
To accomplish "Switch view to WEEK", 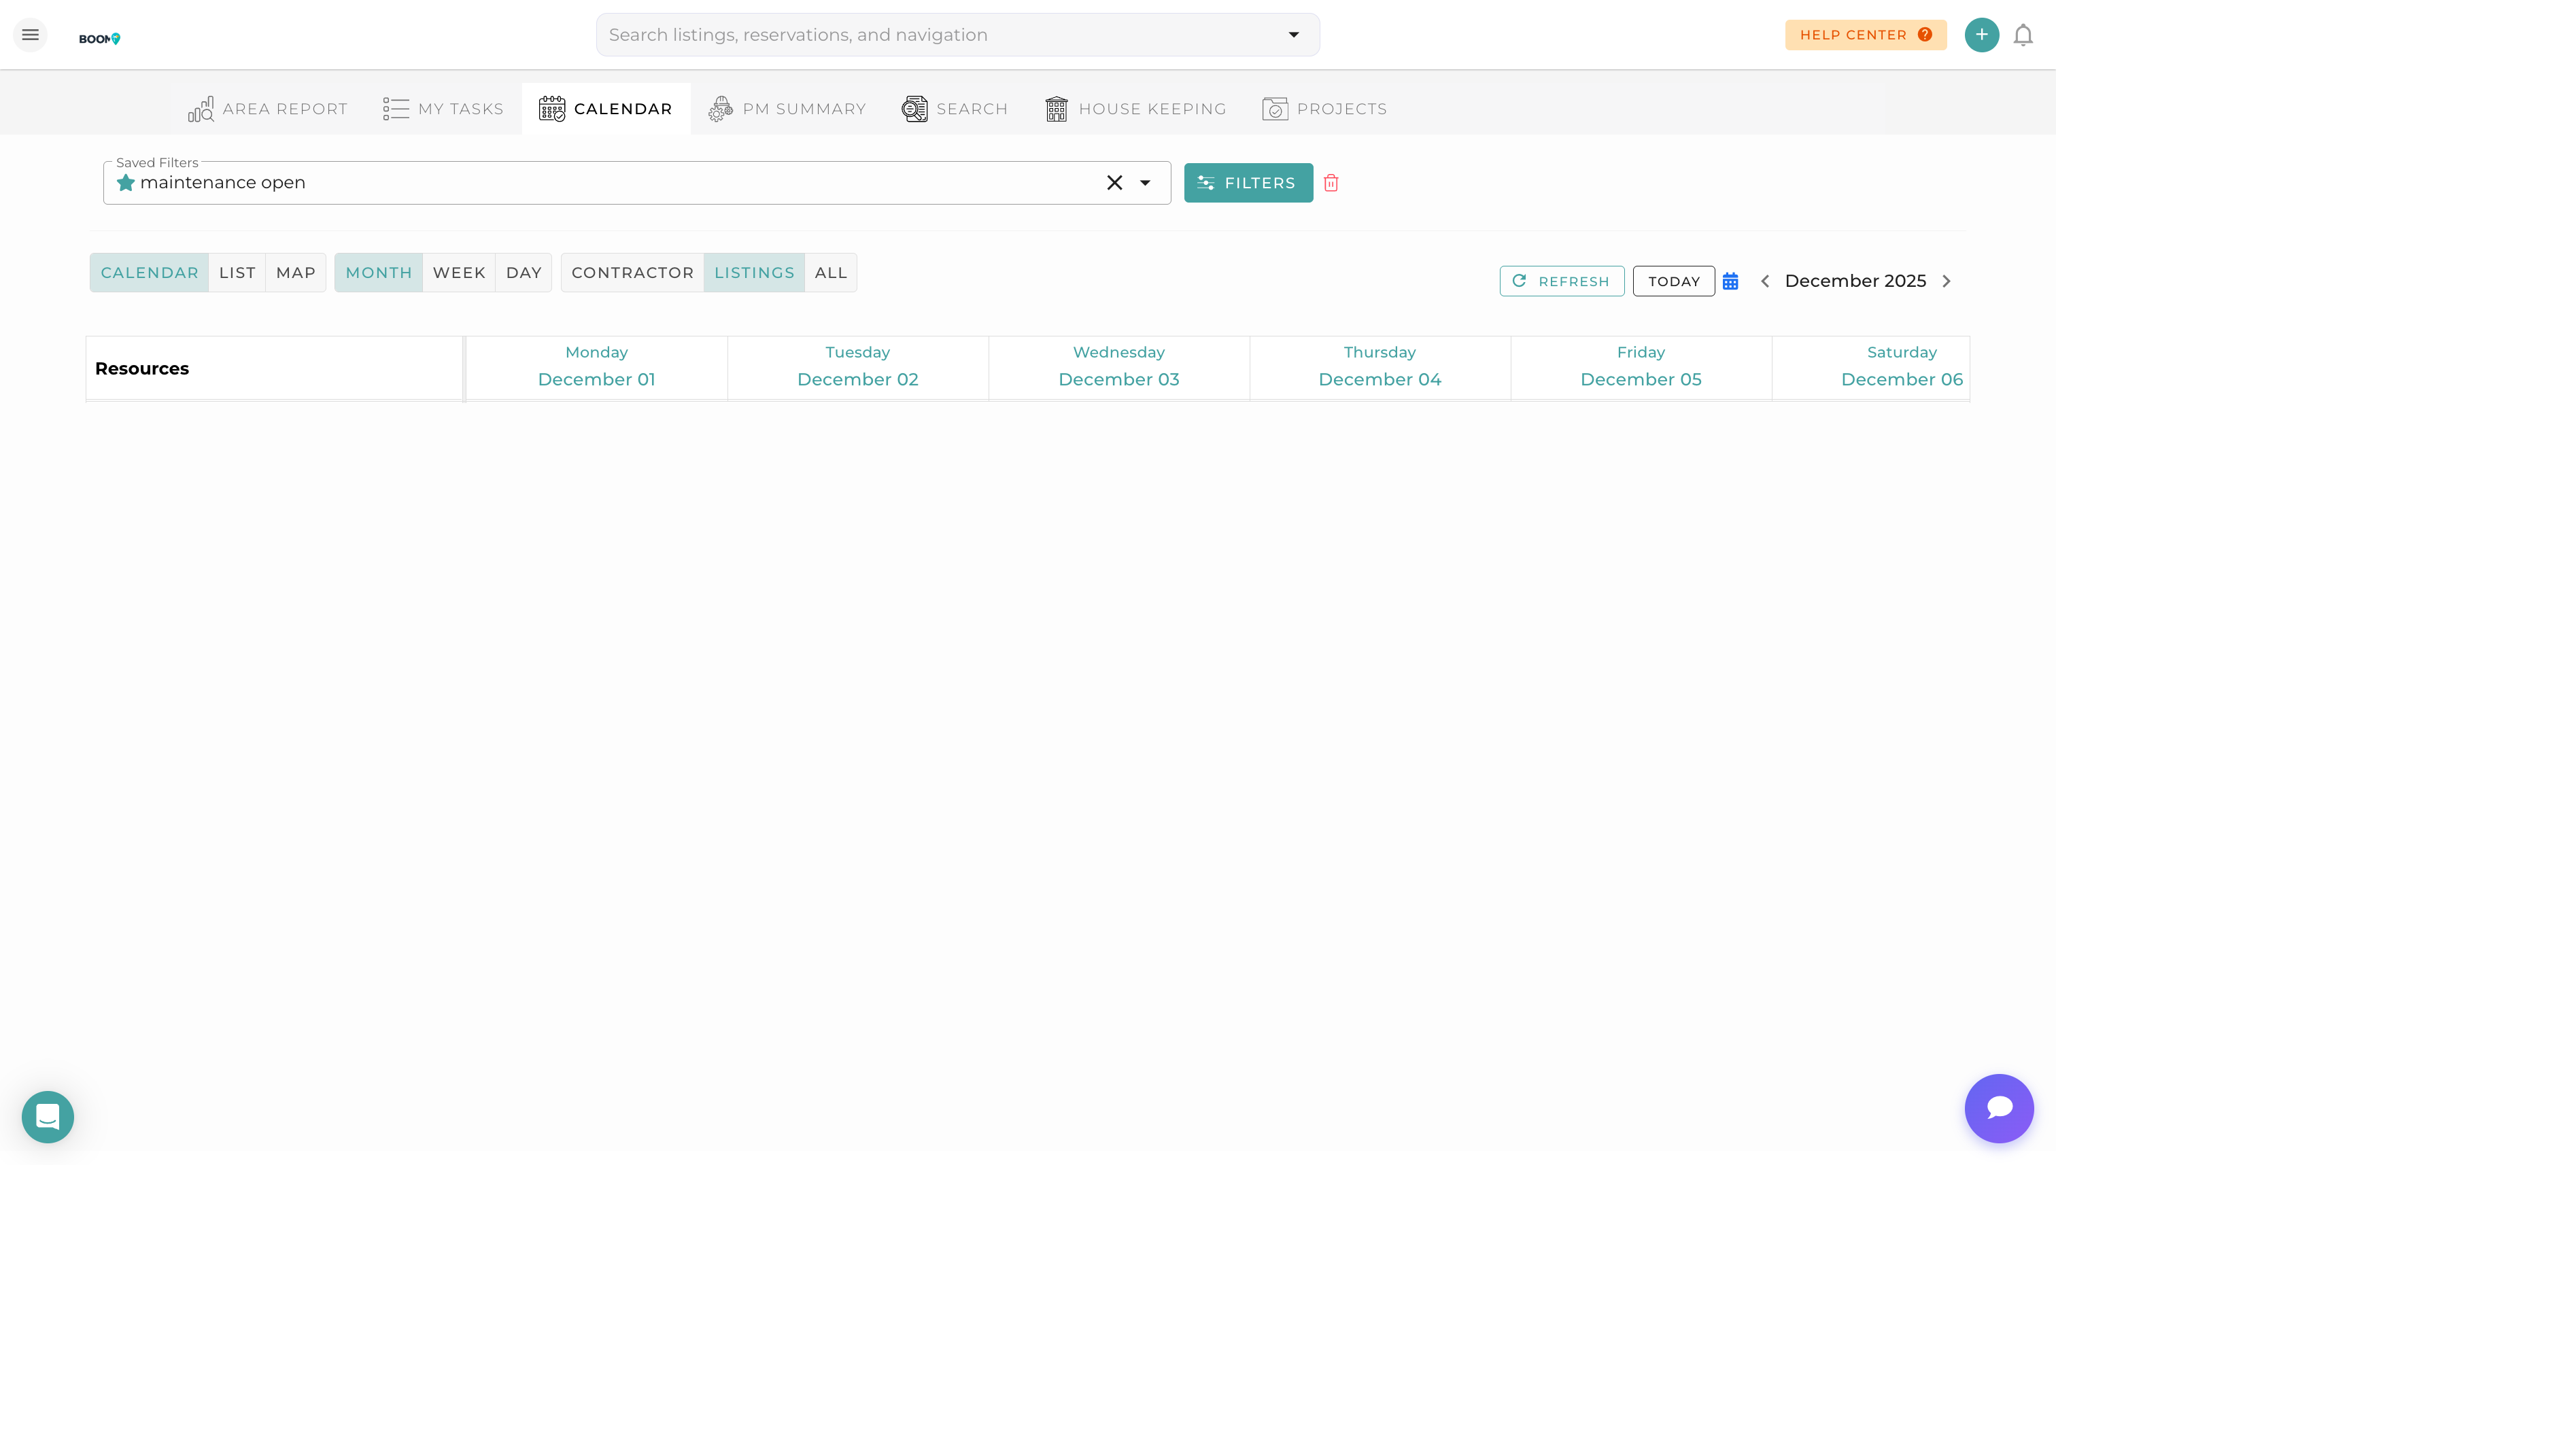I will click(x=459, y=272).
